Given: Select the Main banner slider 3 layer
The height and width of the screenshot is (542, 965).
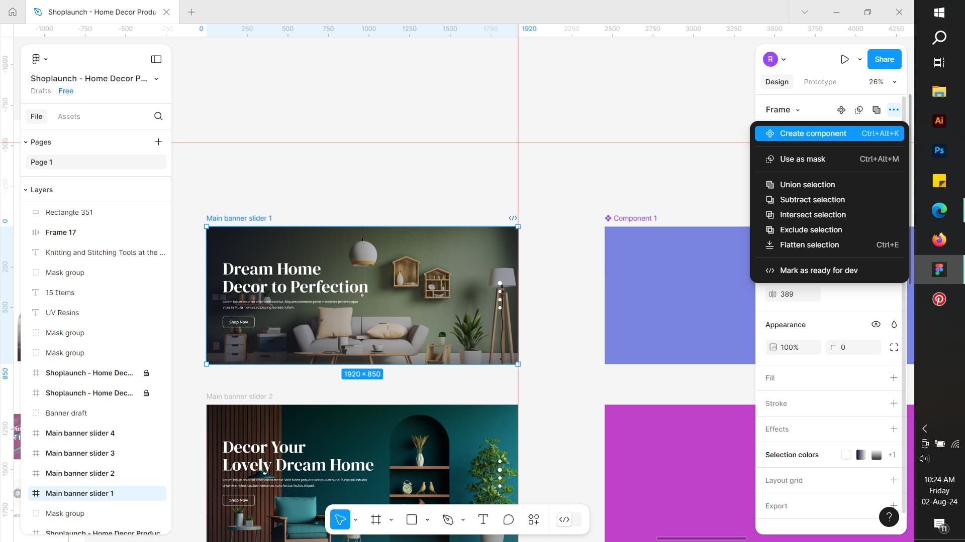Looking at the screenshot, I should pos(96,453).
